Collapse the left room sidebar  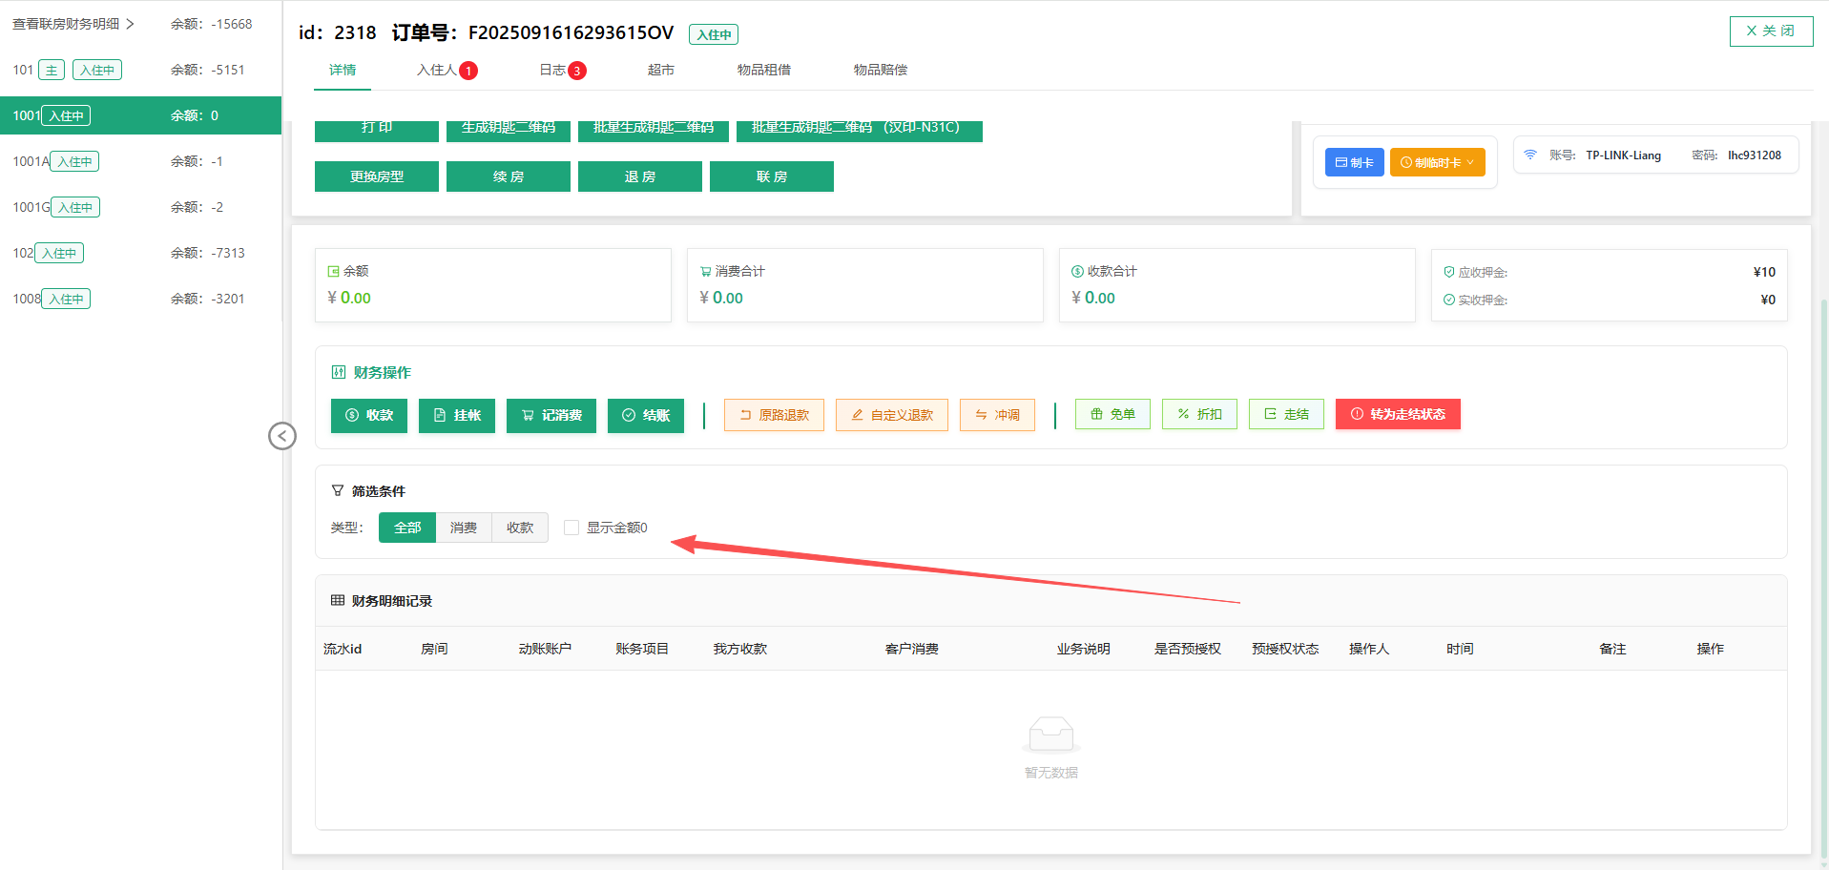[x=282, y=436]
